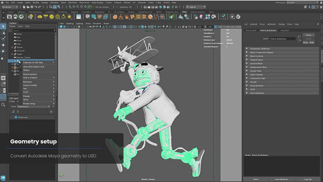Select the arrow Select tool in toolbox
The image size is (323, 182).
[3, 26]
